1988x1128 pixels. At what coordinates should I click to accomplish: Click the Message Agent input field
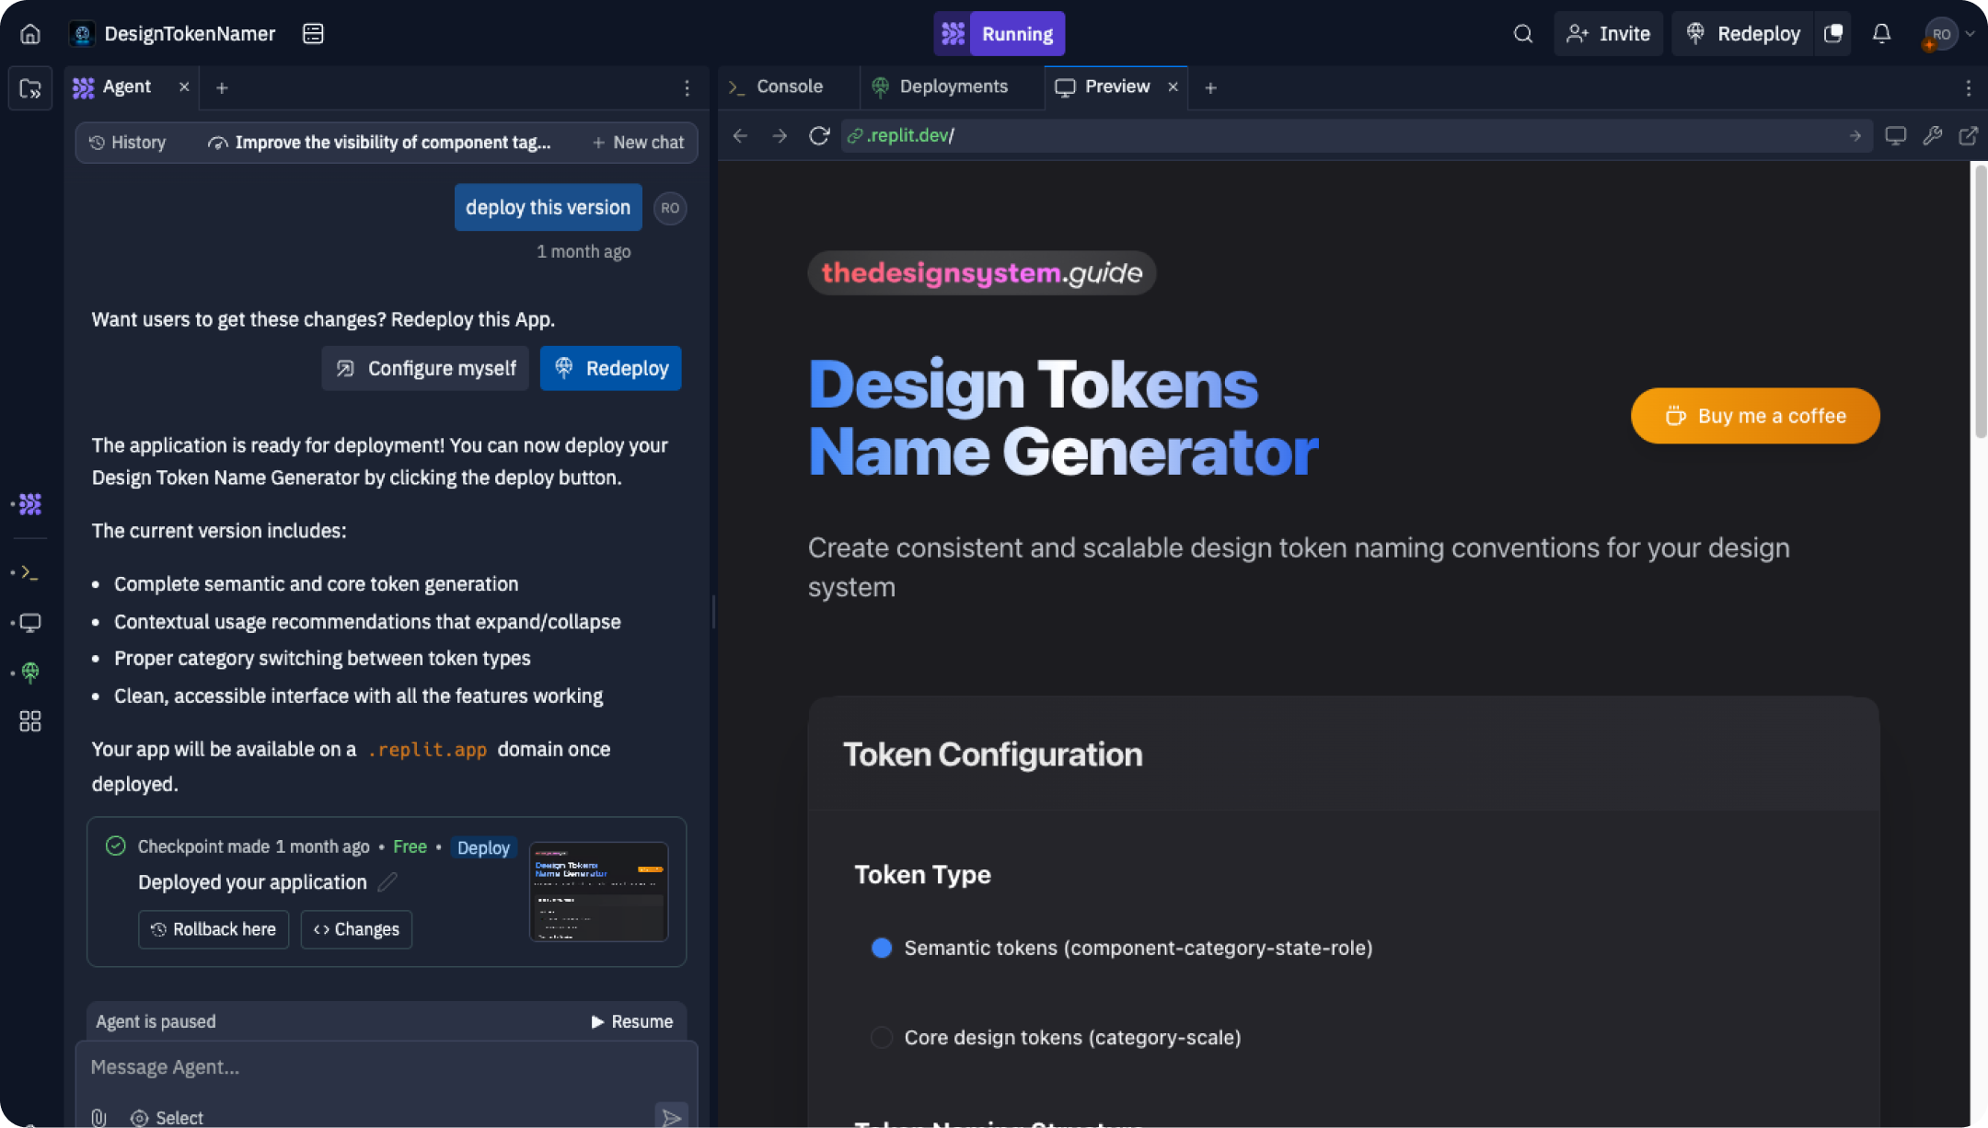coord(368,1067)
